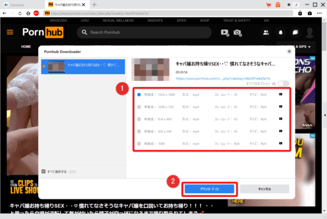Viewport: 327px width, 219px height.
Task: Click the video icon in the 1080 row
Action: point(281,143)
